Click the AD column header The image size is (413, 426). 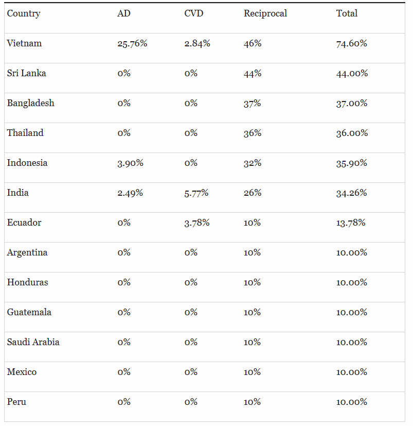tap(124, 13)
